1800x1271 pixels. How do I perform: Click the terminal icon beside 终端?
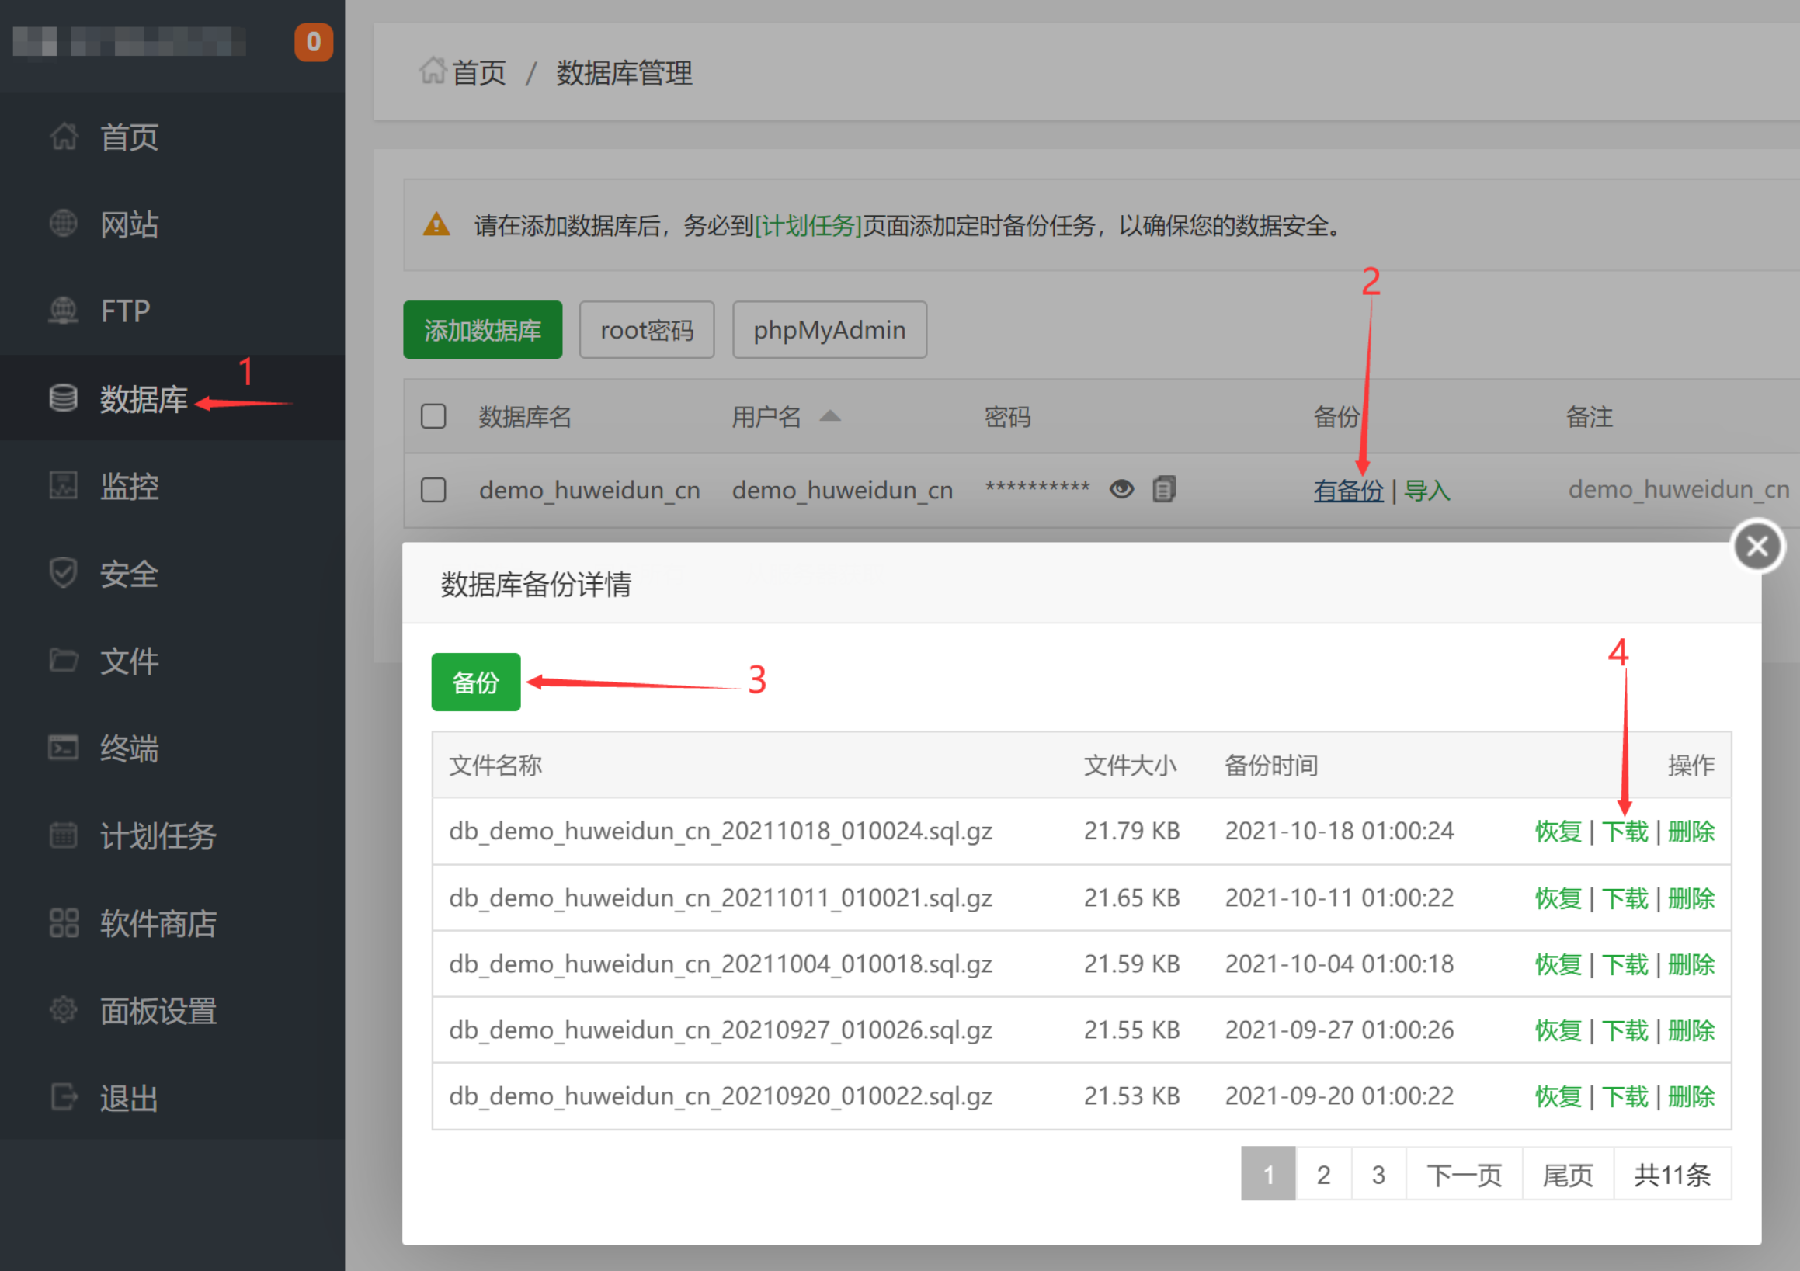(x=64, y=748)
